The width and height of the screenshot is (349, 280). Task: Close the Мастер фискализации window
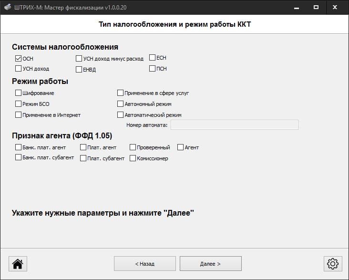click(335, 7)
